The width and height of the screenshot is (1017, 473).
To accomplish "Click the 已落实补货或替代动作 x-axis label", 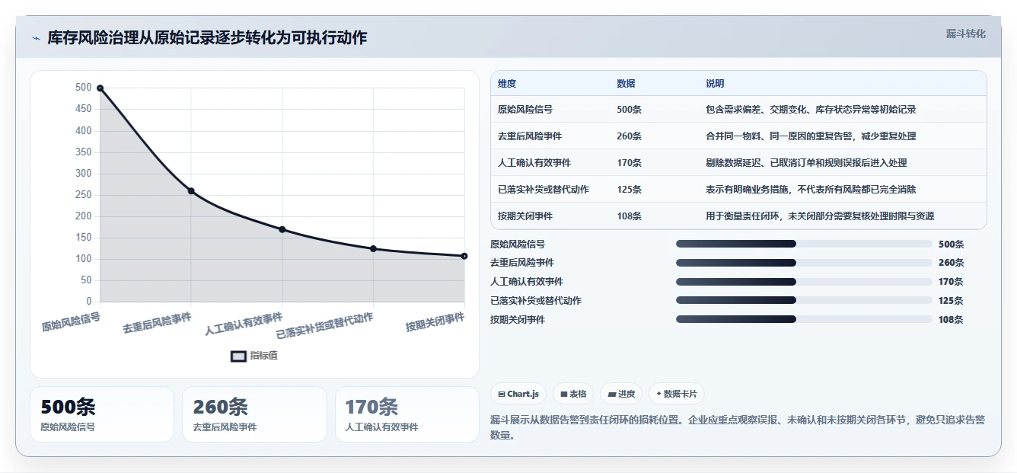I will click(x=325, y=326).
